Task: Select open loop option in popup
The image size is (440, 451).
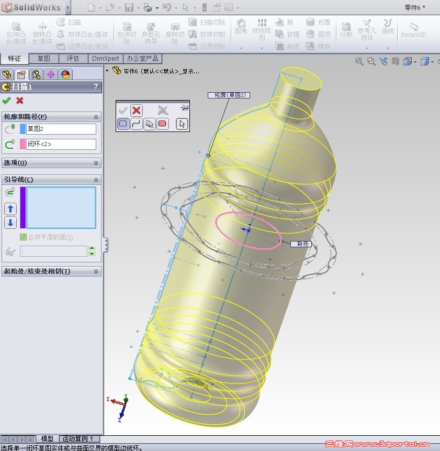Action: pyautogui.click(x=137, y=124)
